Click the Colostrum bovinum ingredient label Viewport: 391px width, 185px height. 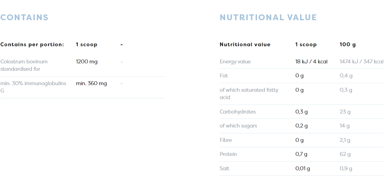pos(24,65)
